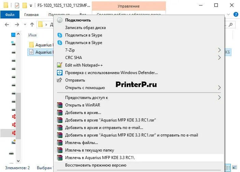Viewport: 240px width, 172px height.
Task: Click the WinRAR icon next to Открыть в WinRAR
Action: [60, 105]
